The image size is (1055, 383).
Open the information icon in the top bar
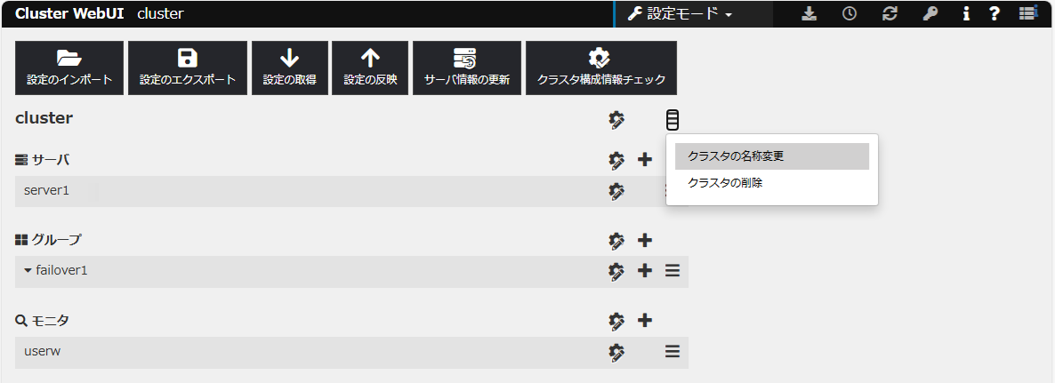[x=966, y=14]
